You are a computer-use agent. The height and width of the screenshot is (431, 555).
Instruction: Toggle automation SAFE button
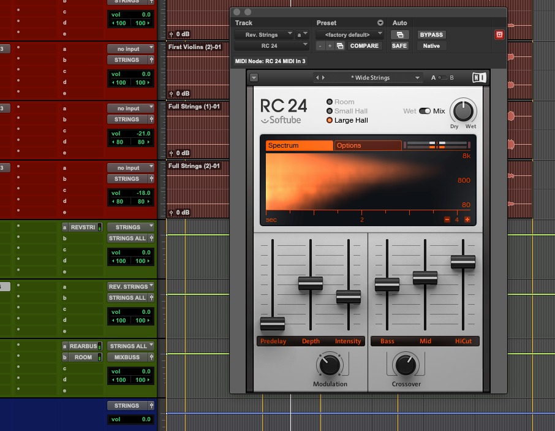(399, 46)
